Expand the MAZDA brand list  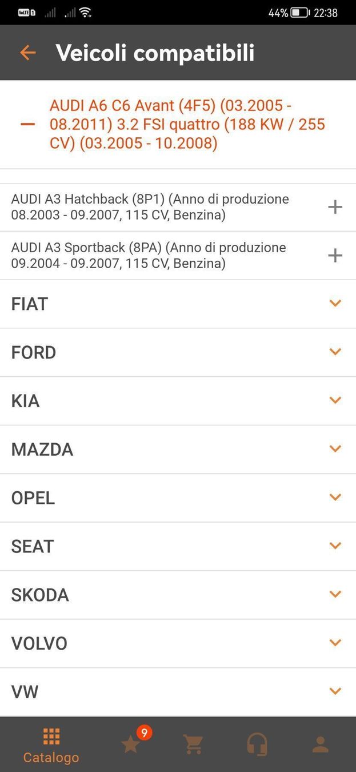[x=335, y=449]
